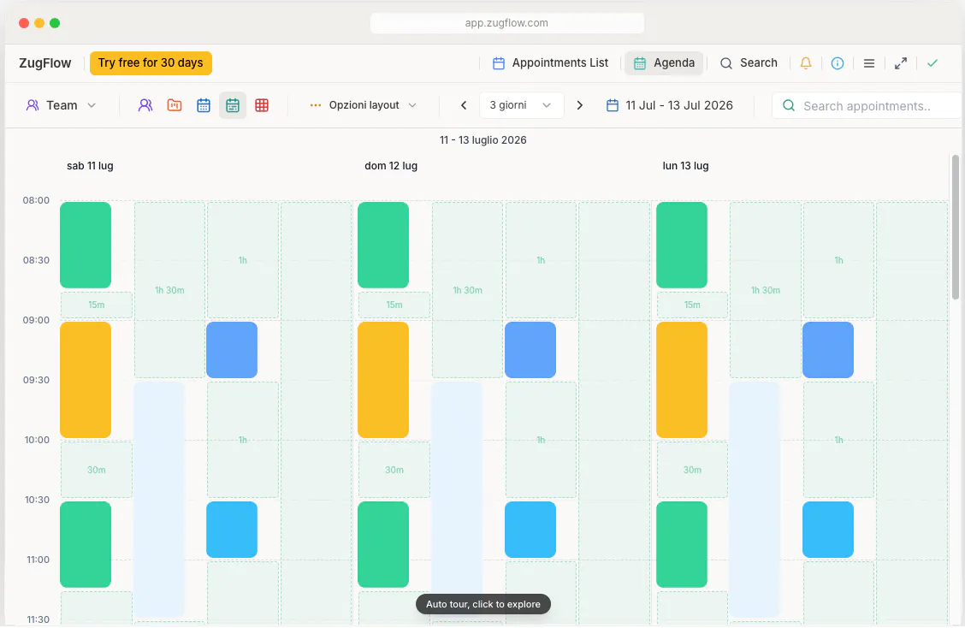Screen dimensions: 965x628
Task: Go to previous period with left arrow
Action: (x=464, y=105)
